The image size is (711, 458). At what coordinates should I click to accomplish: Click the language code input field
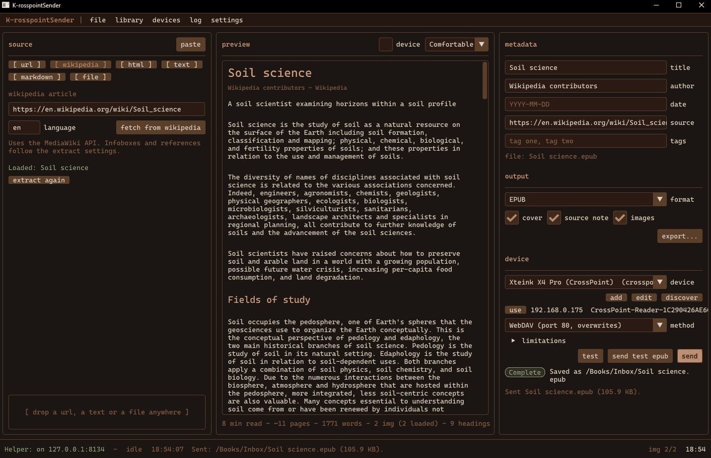24,127
